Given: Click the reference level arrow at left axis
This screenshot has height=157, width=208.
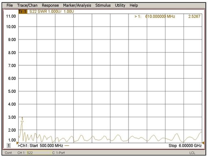Looking at the screenshot, I should click(17, 143).
